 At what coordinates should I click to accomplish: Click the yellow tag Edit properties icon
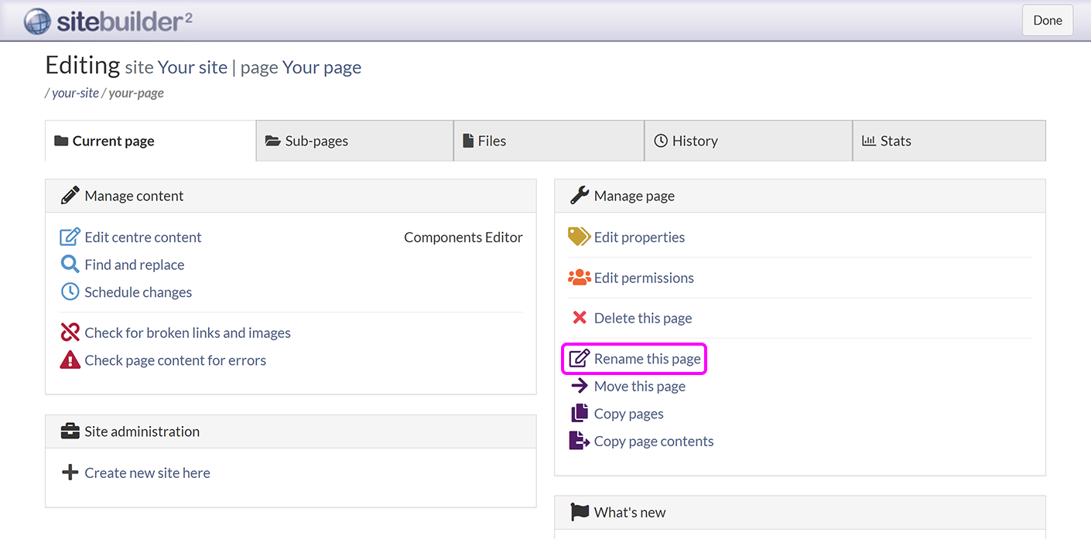pyautogui.click(x=579, y=237)
